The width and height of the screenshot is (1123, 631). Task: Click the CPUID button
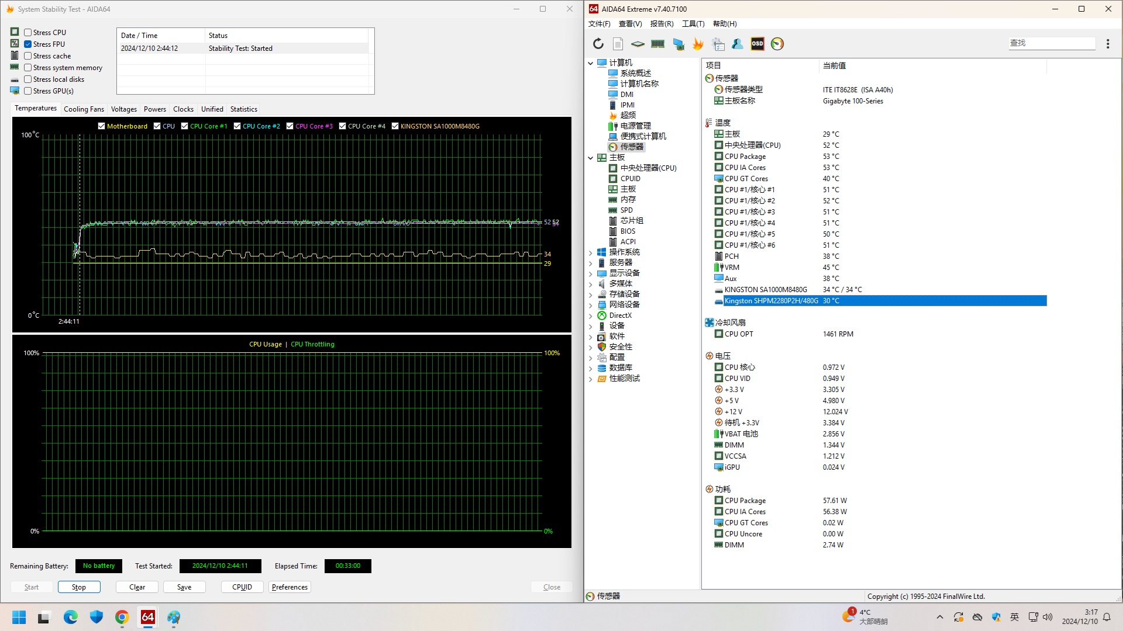242,587
